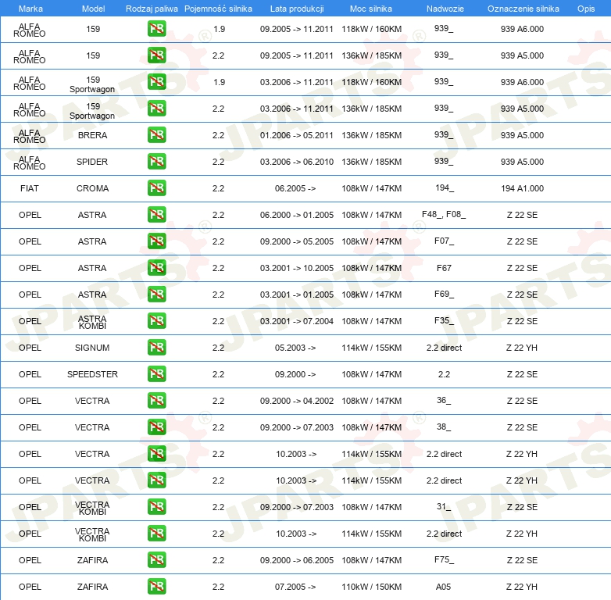Click fuel icon in Opel Astra F48_ row
The height and width of the screenshot is (600, 611).
point(156,215)
